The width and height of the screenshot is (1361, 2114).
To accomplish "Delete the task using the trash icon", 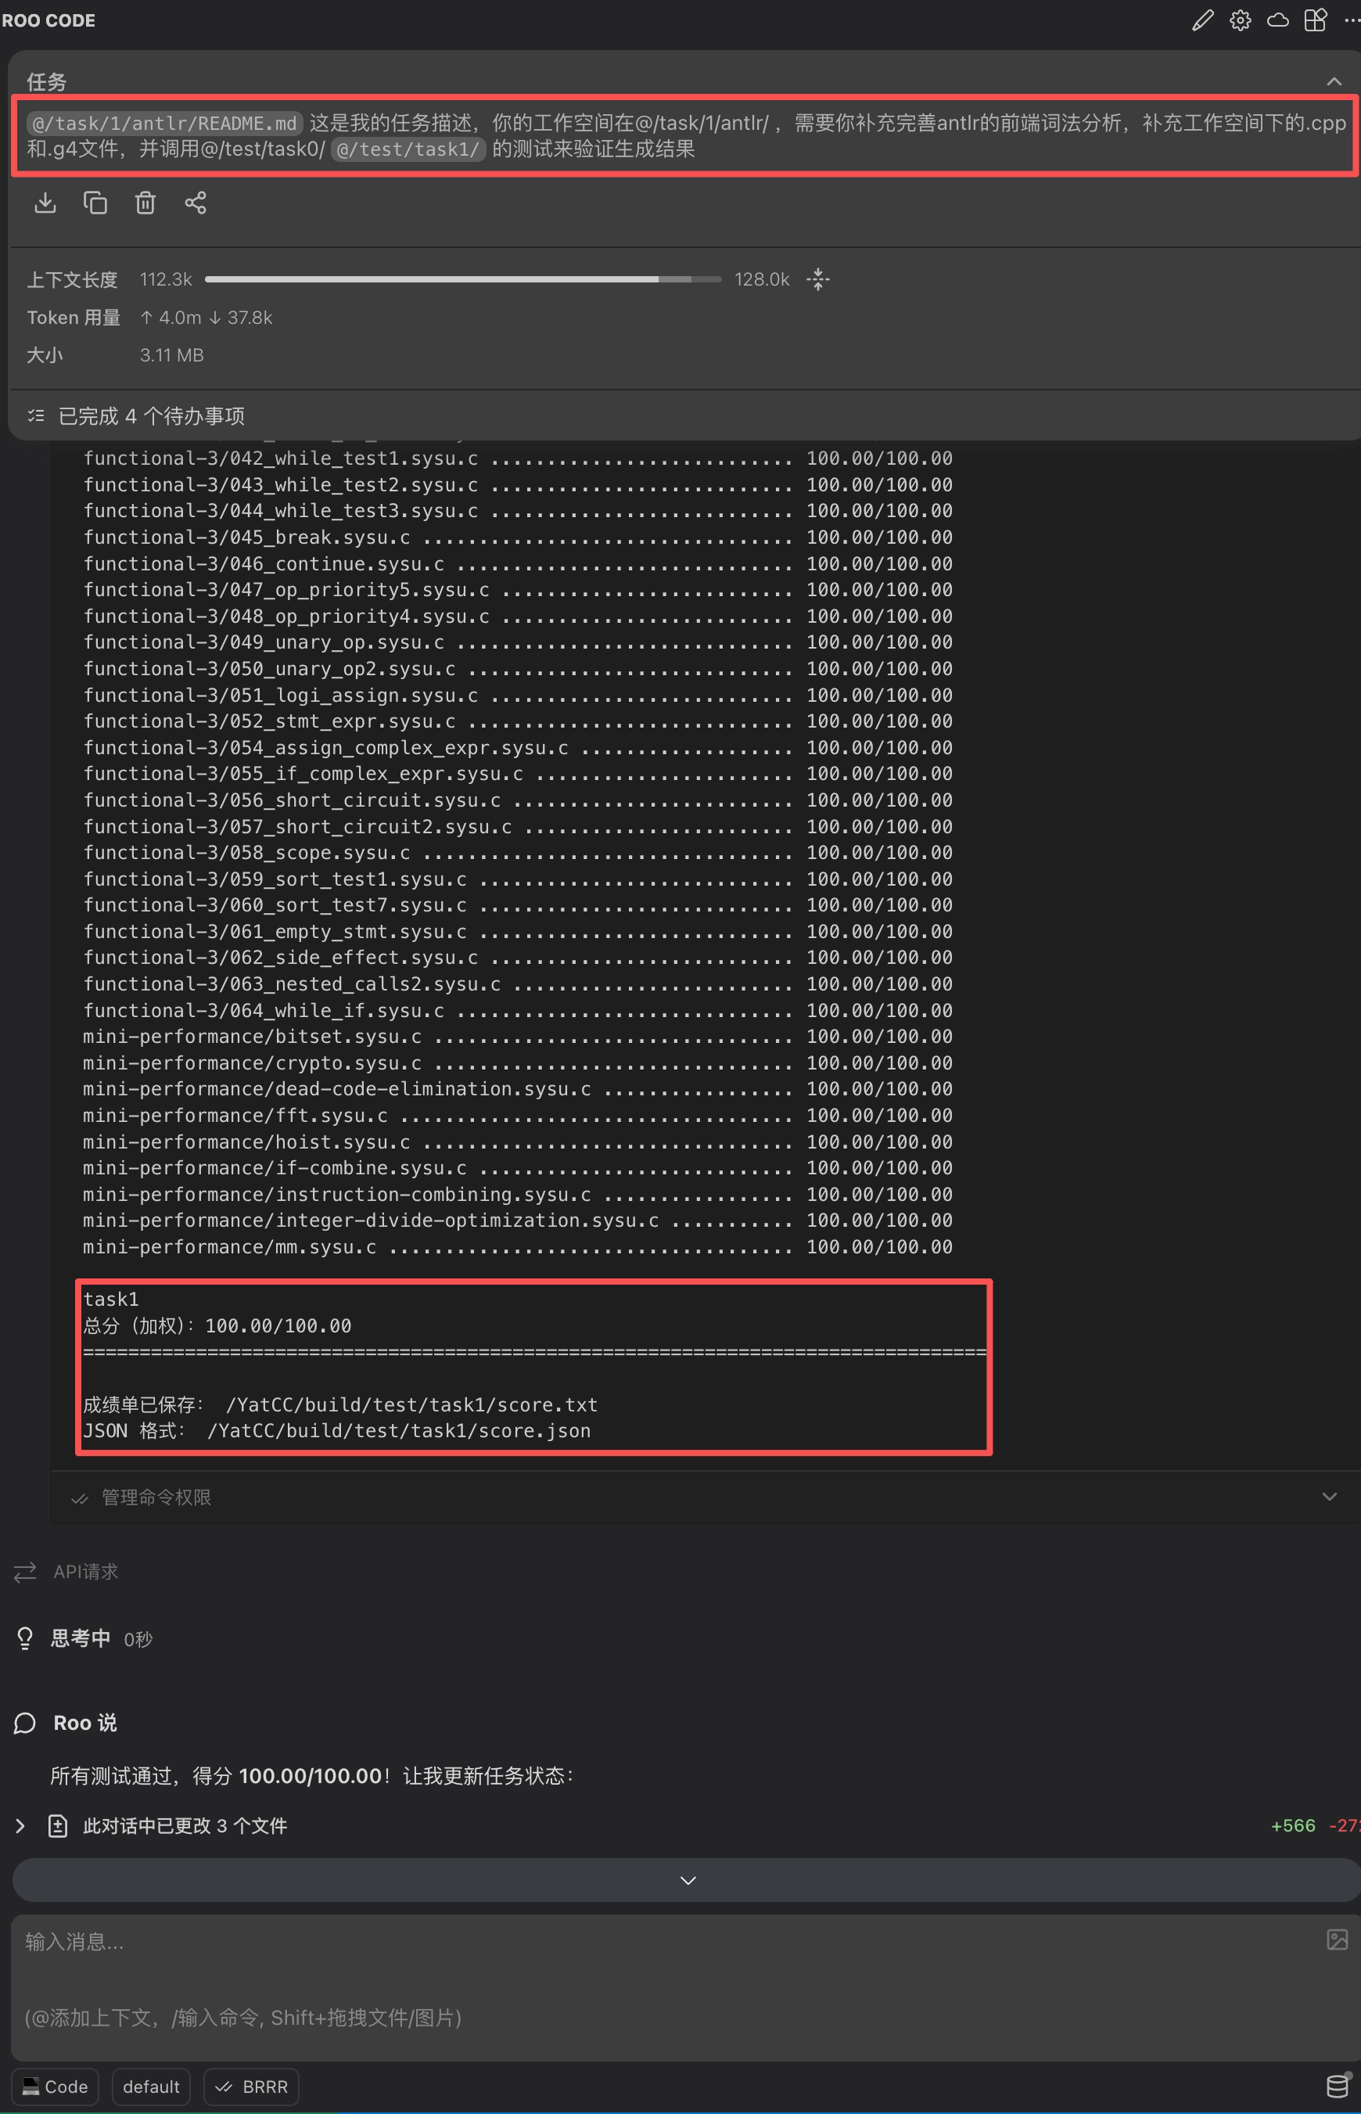I will (145, 203).
